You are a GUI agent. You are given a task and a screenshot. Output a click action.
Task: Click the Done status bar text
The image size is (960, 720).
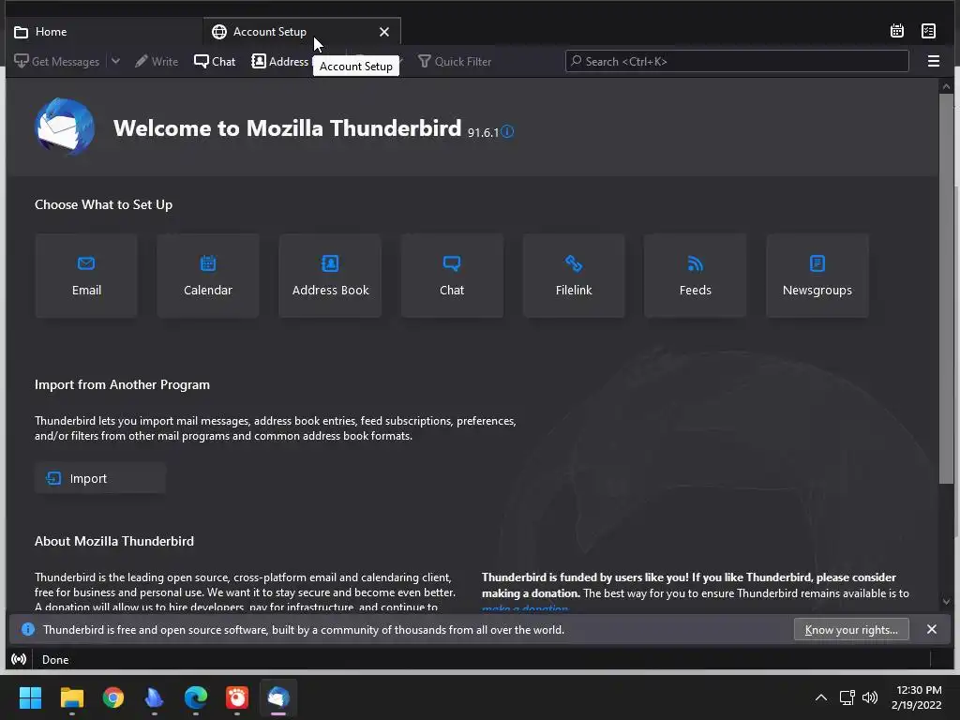pyautogui.click(x=55, y=659)
